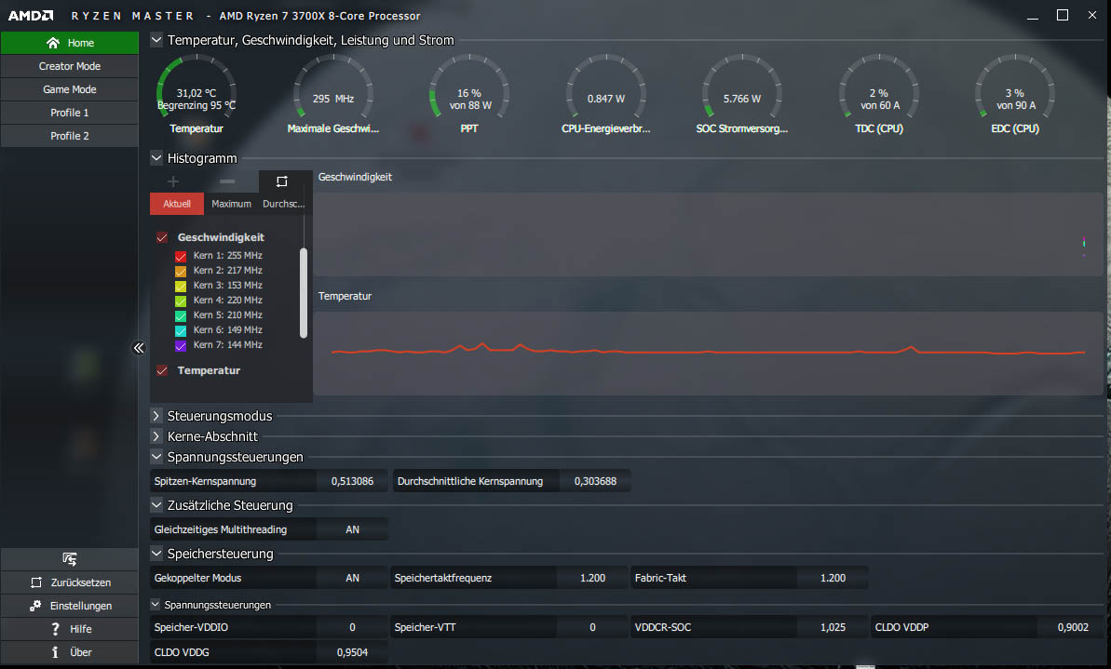This screenshot has width=1111, height=669.
Task: Click the histogram plus zoom-in icon
Action: [x=173, y=181]
